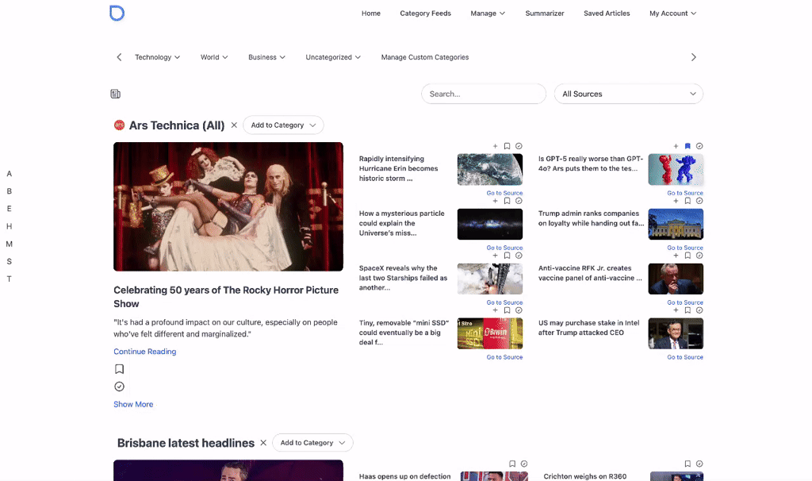Click the Search input field
Image resolution: width=812 pixels, height=481 pixels.
point(484,94)
